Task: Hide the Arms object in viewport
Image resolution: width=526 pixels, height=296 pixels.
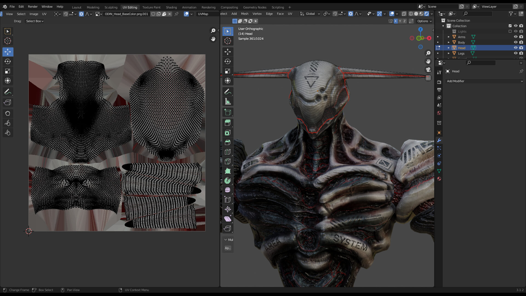Action: 516,37
